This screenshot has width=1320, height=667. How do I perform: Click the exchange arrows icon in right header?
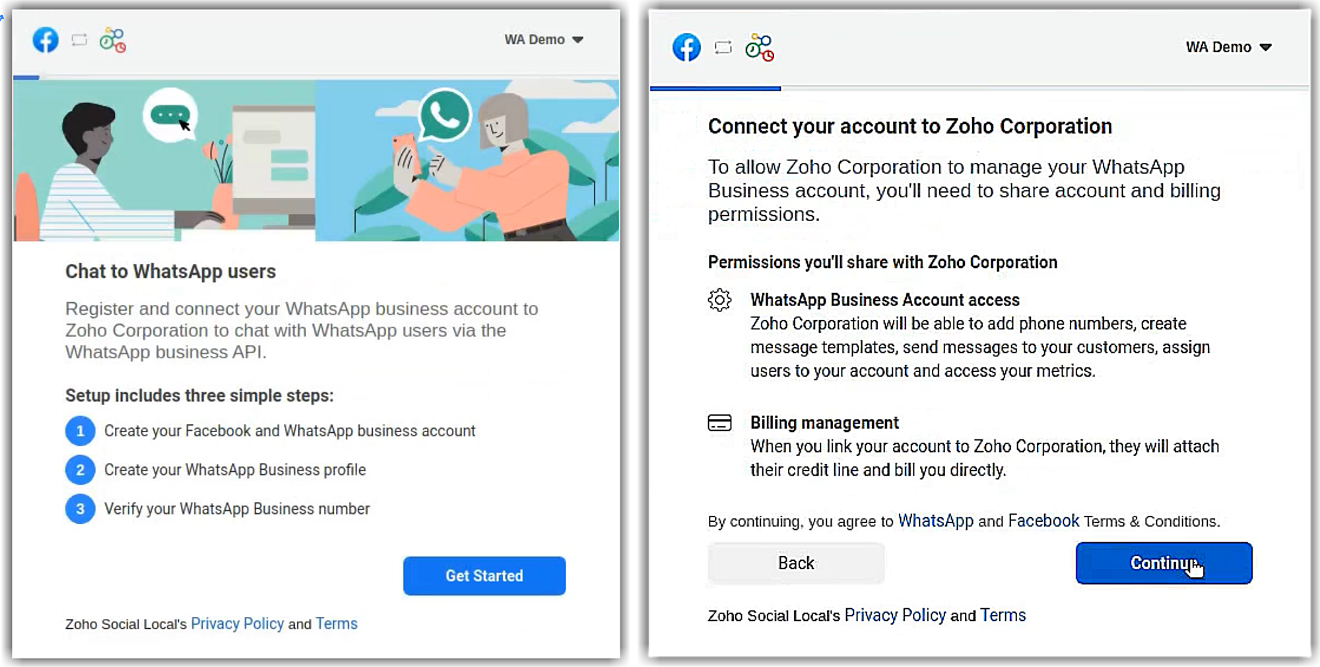click(x=723, y=48)
